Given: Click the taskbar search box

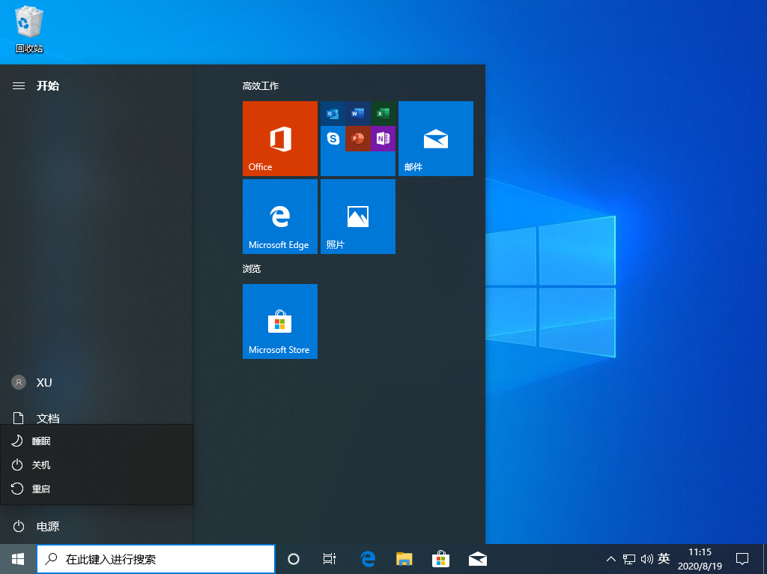Looking at the screenshot, I should [x=157, y=559].
